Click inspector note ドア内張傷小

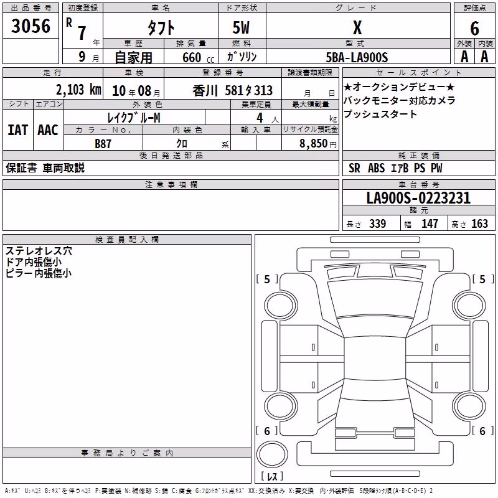pyautogui.click(x=34, y=262)
